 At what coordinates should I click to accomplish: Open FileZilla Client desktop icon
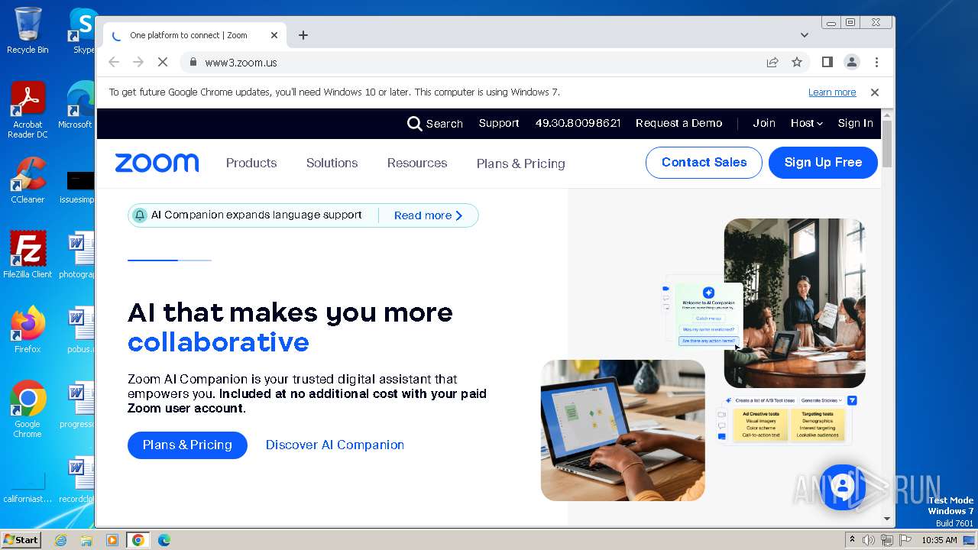(x=28, y=254)
